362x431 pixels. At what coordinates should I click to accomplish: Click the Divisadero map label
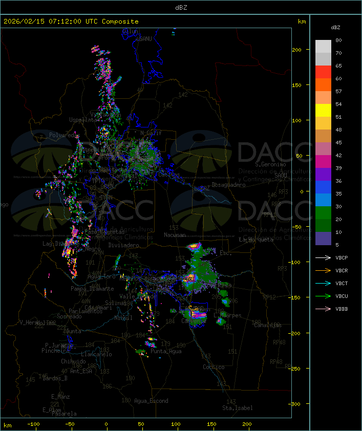[x=123, y=245]
